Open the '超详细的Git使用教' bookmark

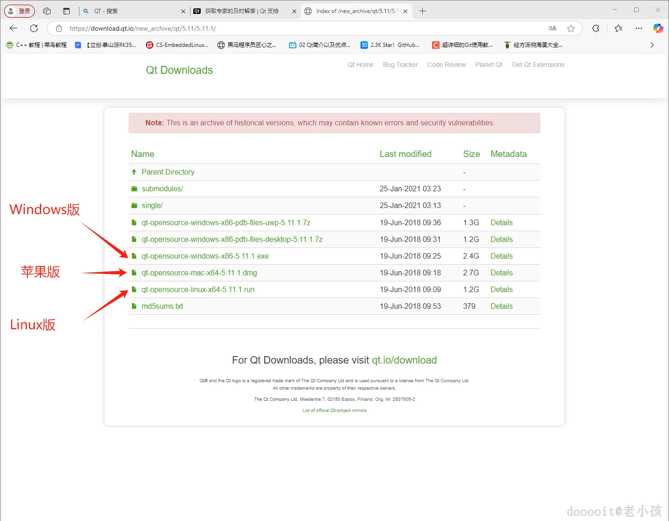coord(462,45)
